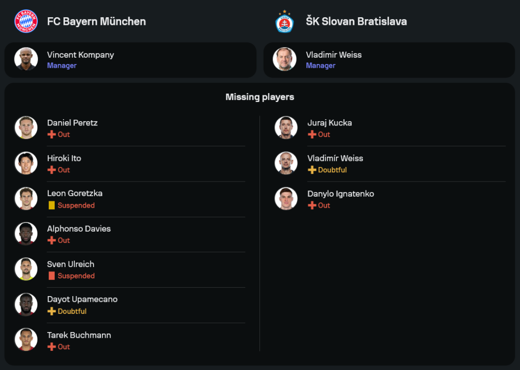Click Sven Ulreich's player avatar
The image size is (520, 370).
(x=26, y=269)
